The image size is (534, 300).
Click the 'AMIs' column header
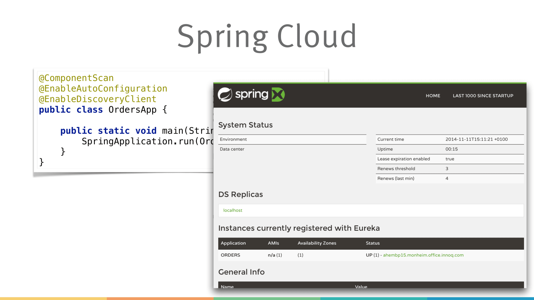click(273, 243)
